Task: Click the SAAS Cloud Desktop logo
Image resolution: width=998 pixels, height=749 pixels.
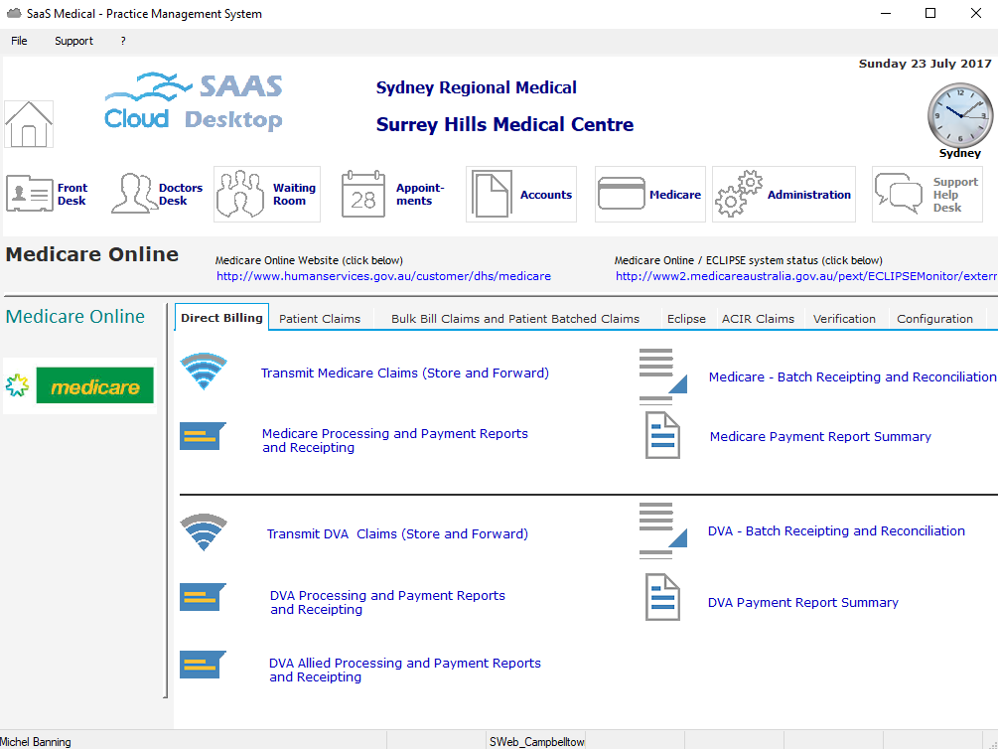Action: click(x=194, y=102)
